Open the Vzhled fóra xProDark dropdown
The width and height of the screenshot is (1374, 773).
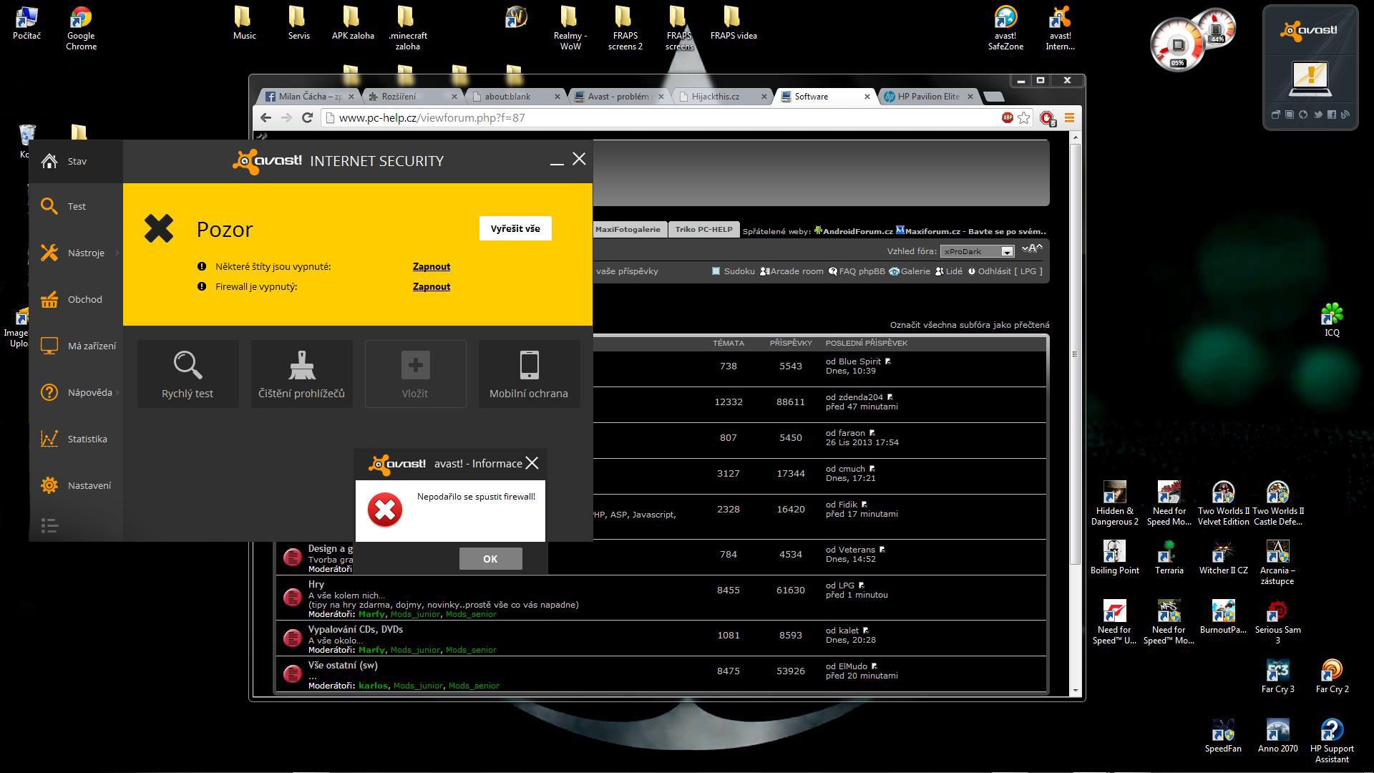[1007, 251]
